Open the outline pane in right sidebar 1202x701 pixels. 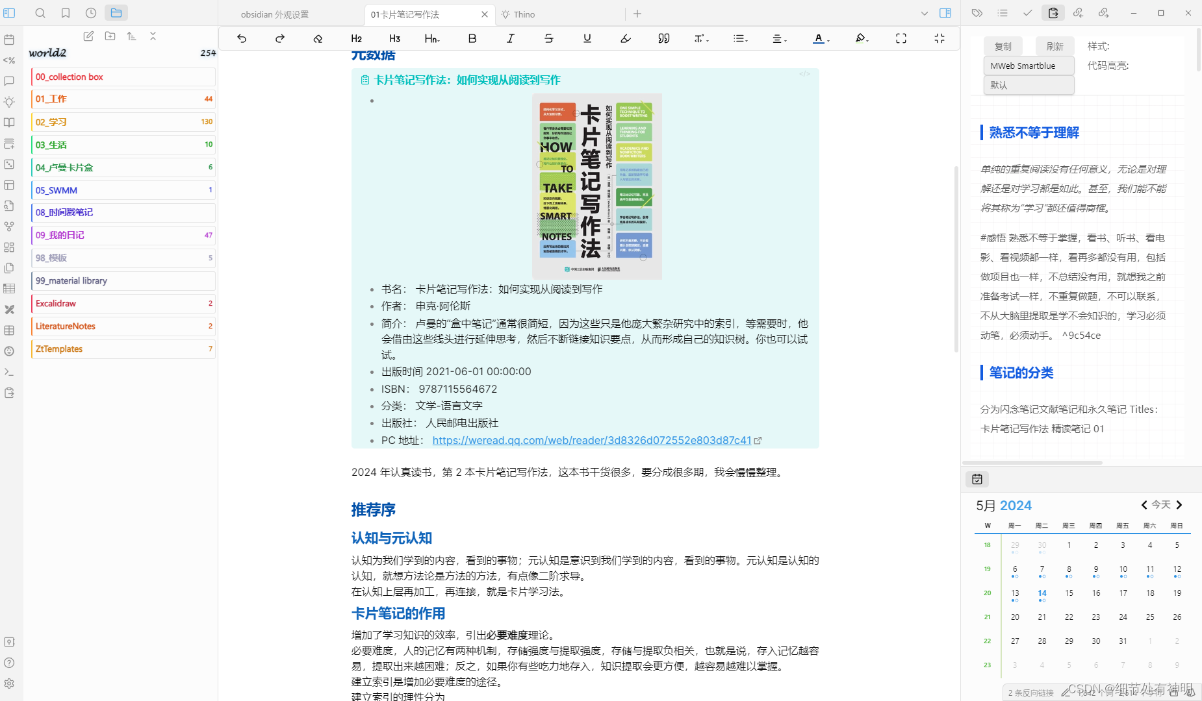(1003, 13)
